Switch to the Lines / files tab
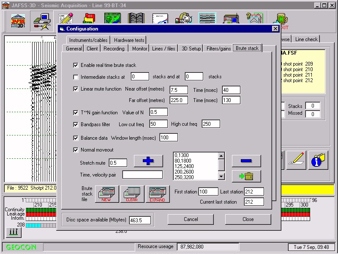 click(x=164, y=49)
